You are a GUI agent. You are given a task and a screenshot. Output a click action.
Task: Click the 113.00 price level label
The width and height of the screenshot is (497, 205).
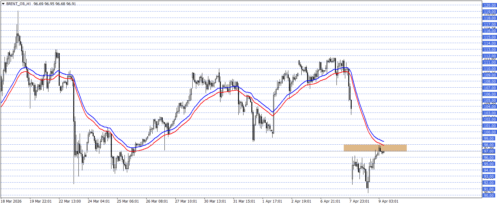pos(489,50)
